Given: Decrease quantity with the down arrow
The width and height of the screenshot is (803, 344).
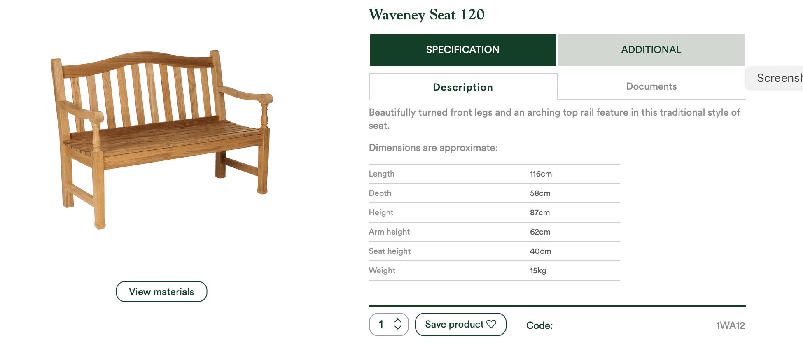Looking at the screenshot, I should (398, 328).
